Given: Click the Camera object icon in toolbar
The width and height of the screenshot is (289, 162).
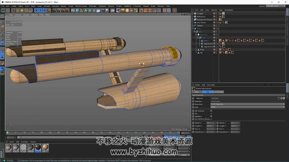Looking at the screenshot, I should [102, 11].
